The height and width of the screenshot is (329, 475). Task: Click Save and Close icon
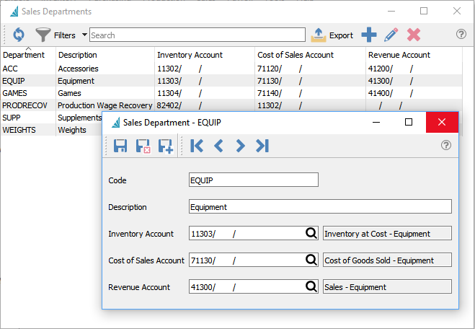[143, 146]
